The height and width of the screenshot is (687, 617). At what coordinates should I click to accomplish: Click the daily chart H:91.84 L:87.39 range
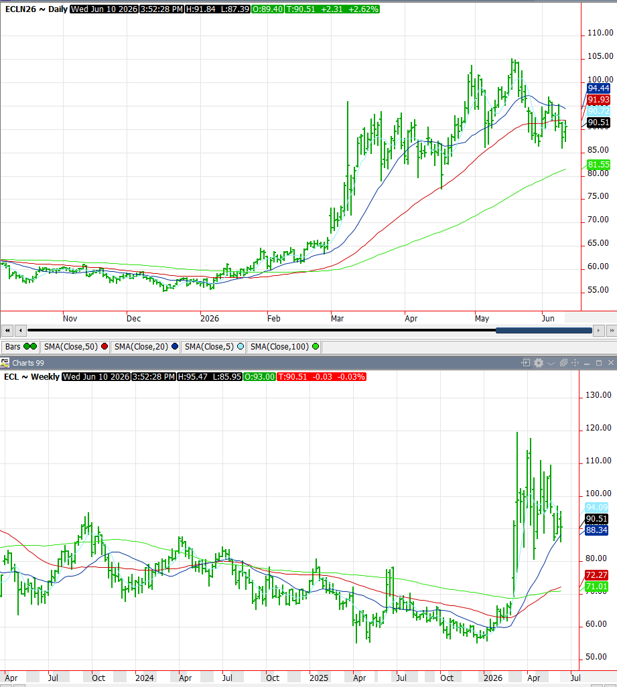click(217, 9)
